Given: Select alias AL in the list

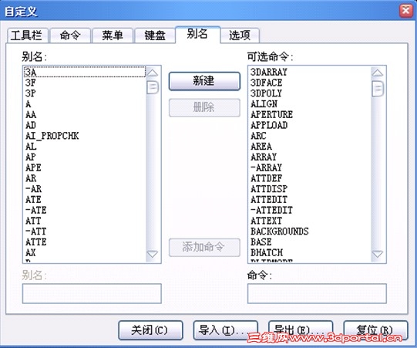Looking at the screenshot, I should click(85, 147).
